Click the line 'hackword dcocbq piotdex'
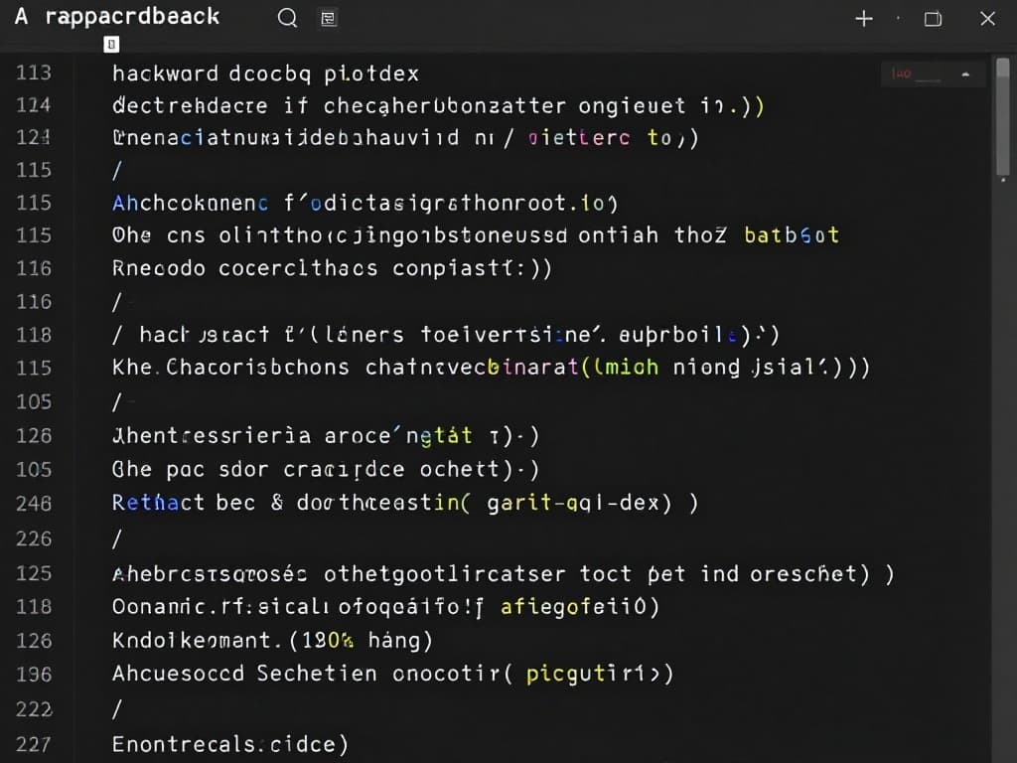Image resolution: width=1017 pixels, height=763 pixels. click(x=265, y=74)
